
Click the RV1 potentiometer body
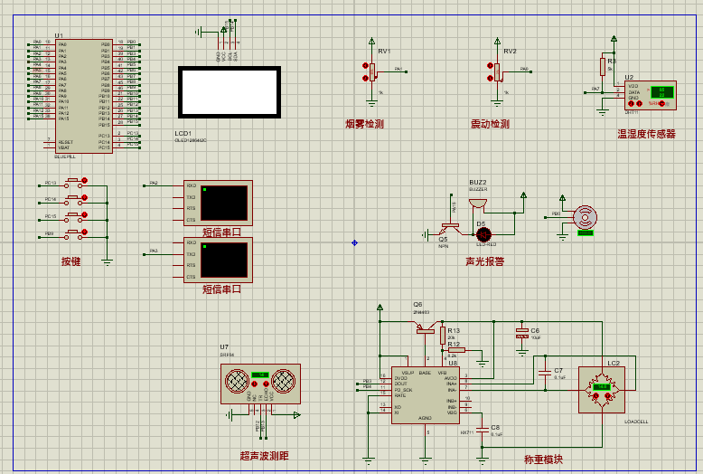point(372,71)
